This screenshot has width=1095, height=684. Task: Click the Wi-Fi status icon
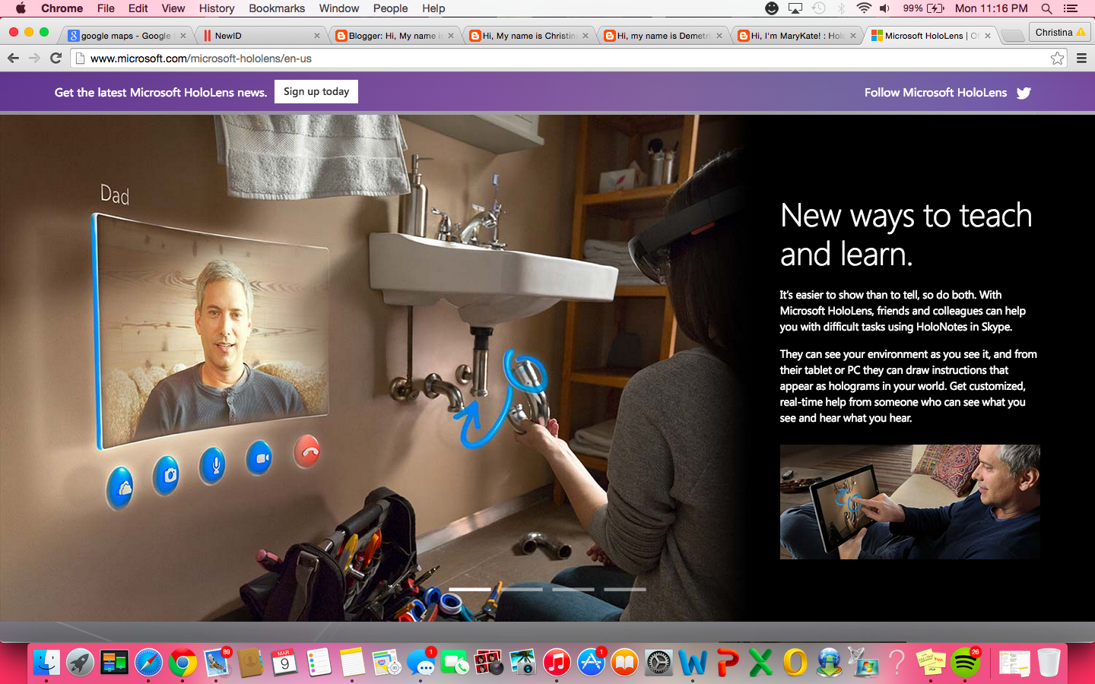point(864,8)
